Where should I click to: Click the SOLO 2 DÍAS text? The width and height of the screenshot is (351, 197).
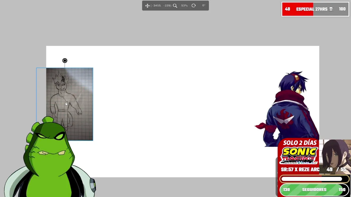pyautogui.click(x=300, y=143)
